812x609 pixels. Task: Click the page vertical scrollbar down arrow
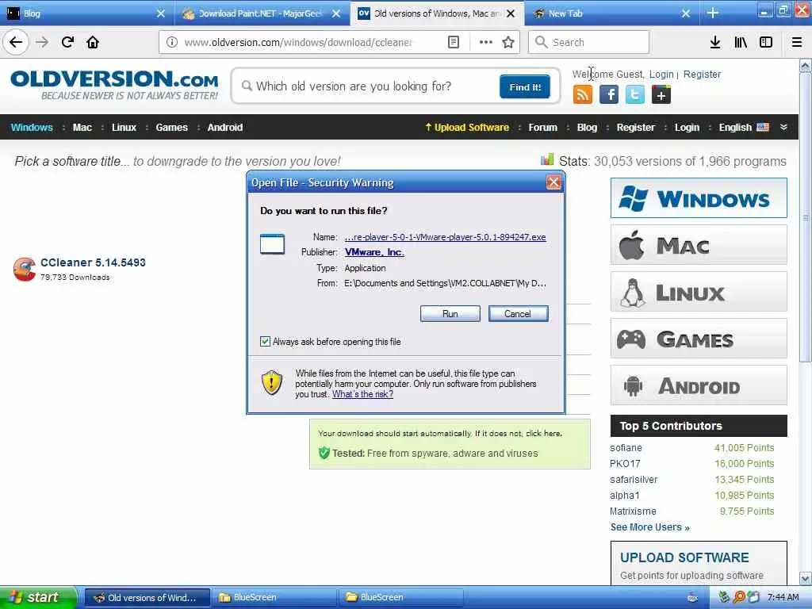point(806,578)
